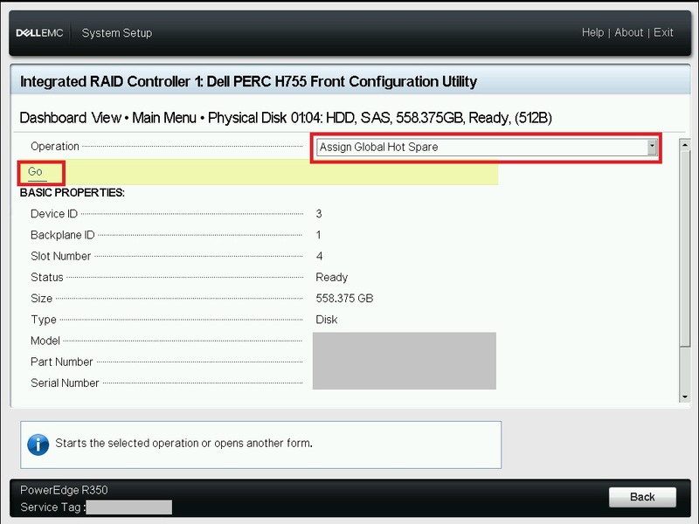Select the Size label

[x=41, y=299]
